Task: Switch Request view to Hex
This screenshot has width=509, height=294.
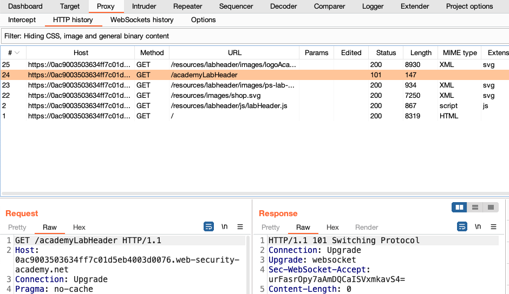Action: pyautogui.click(x=79, y=227)
